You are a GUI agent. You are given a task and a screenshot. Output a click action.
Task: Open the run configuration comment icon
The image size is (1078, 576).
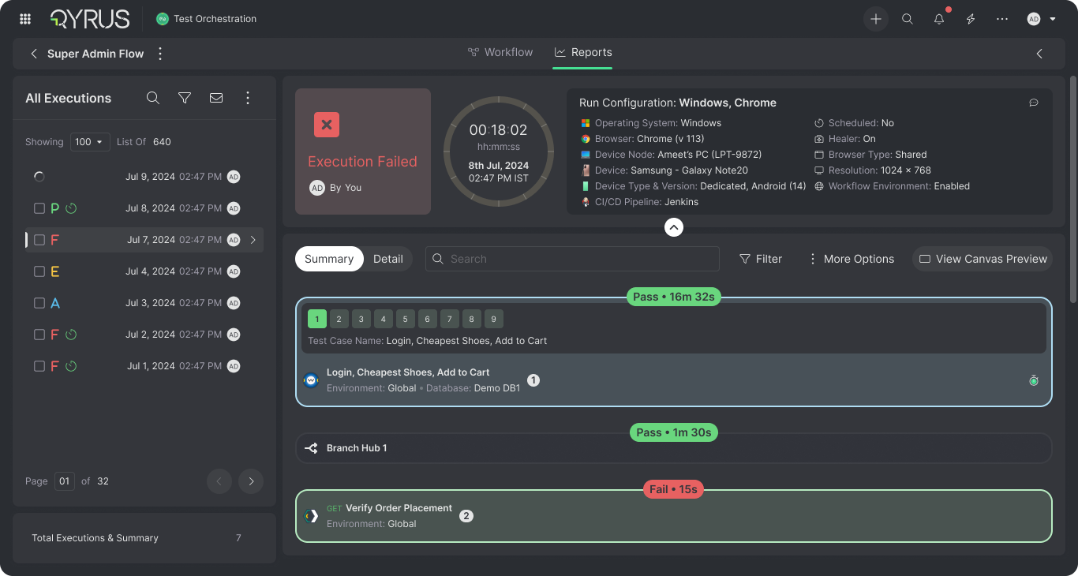coord(1034,103)
